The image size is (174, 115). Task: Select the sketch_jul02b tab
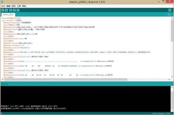[8, 15]
